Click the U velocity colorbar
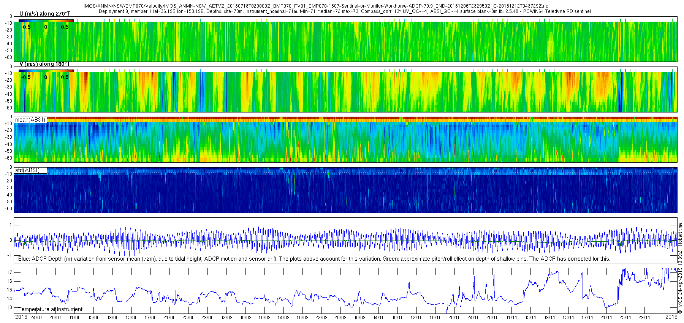Image resolution: width=684 pixels, height=323 pixels. click(46, 21)
